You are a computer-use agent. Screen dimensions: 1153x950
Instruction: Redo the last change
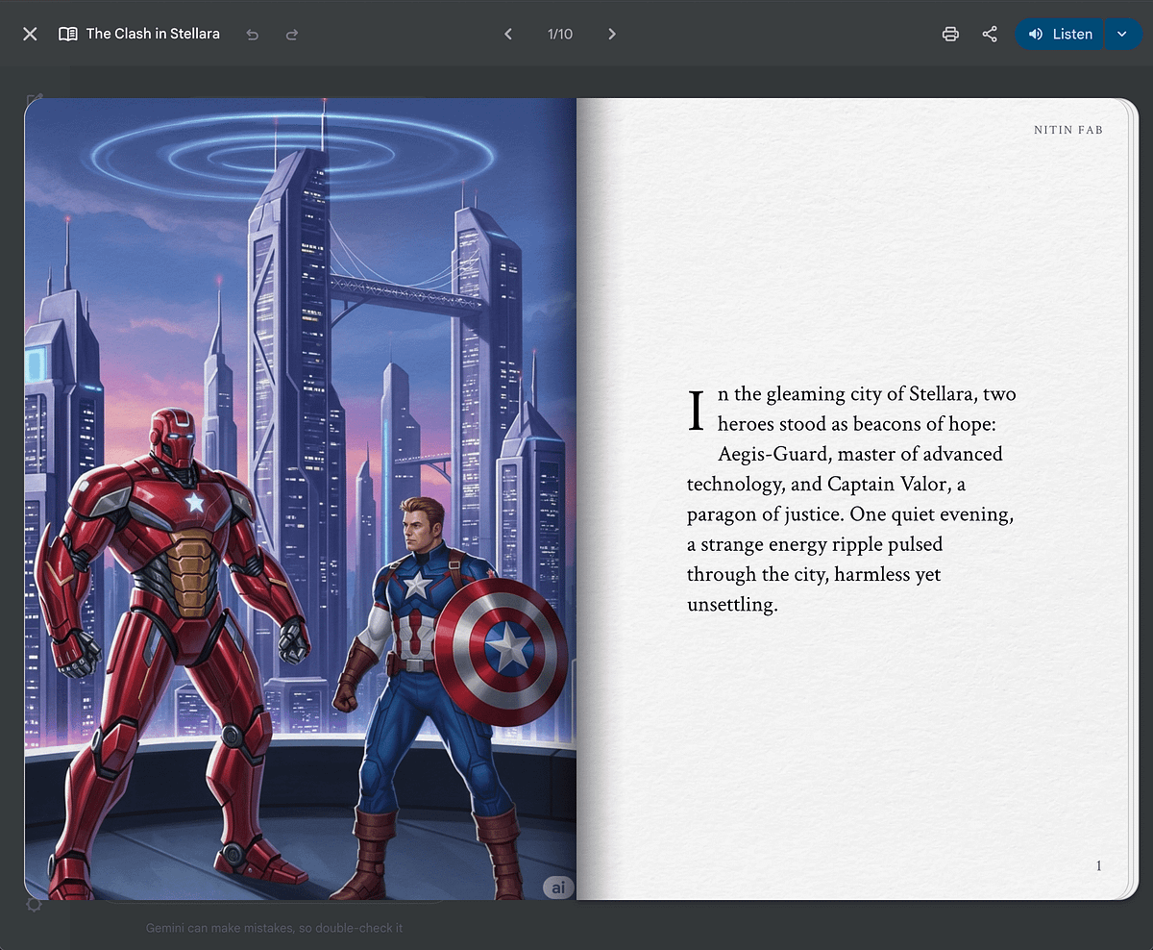(x=292, y=35)
